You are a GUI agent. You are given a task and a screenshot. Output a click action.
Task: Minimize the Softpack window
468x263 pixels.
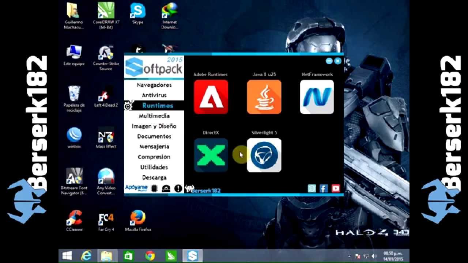pyautogui.click(x=329, y=61)
